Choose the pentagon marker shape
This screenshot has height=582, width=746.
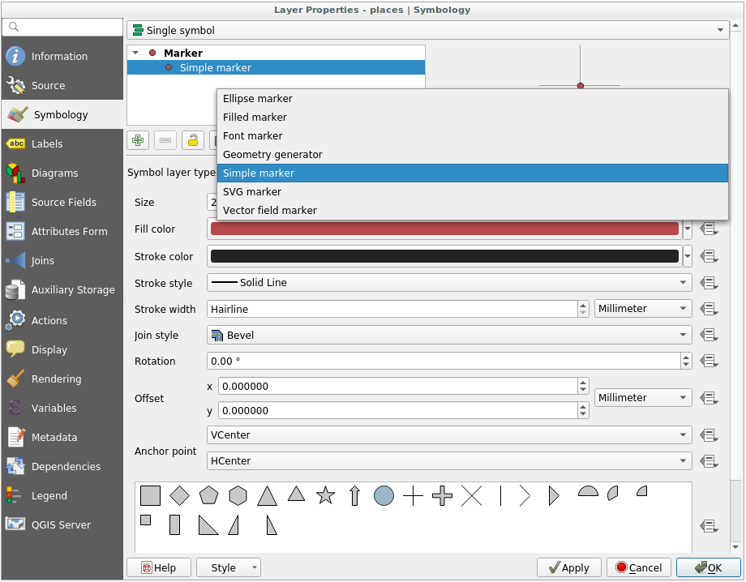pos(208,495)
